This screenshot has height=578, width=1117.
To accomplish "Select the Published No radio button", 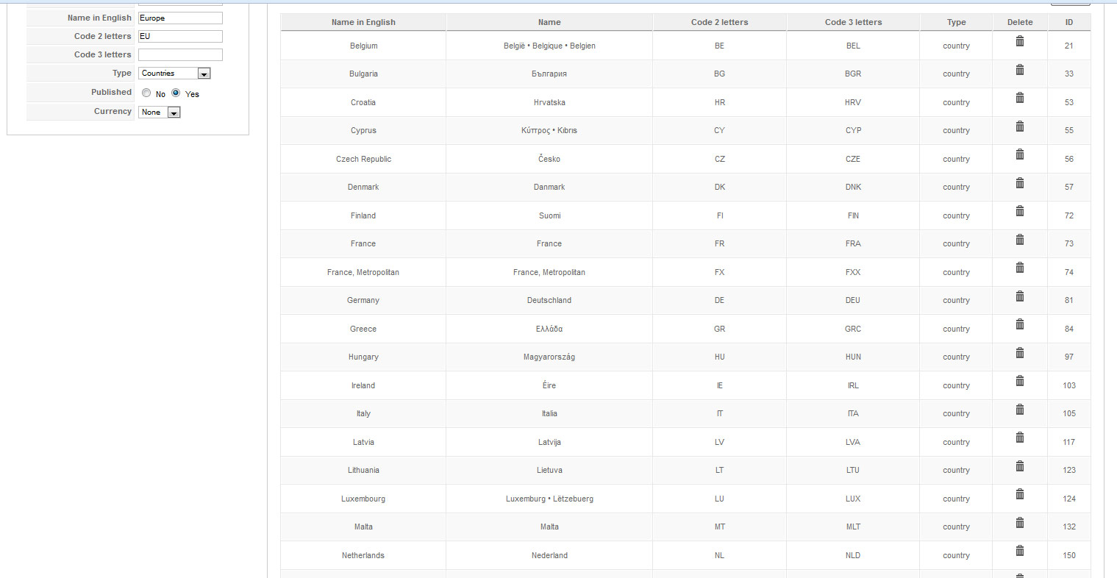I will pyautogui.click(x=146, y=93).
